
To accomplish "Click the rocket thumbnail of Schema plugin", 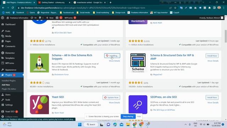I will [x=39, y=63].
